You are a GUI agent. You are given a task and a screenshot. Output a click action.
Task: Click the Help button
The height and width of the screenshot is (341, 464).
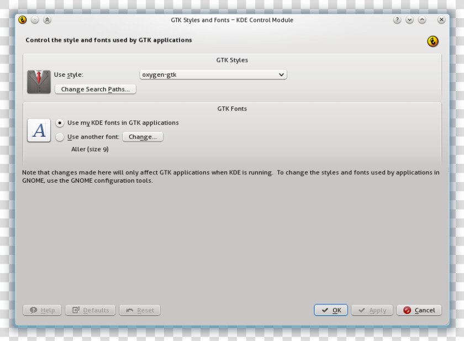pos(42,310)
